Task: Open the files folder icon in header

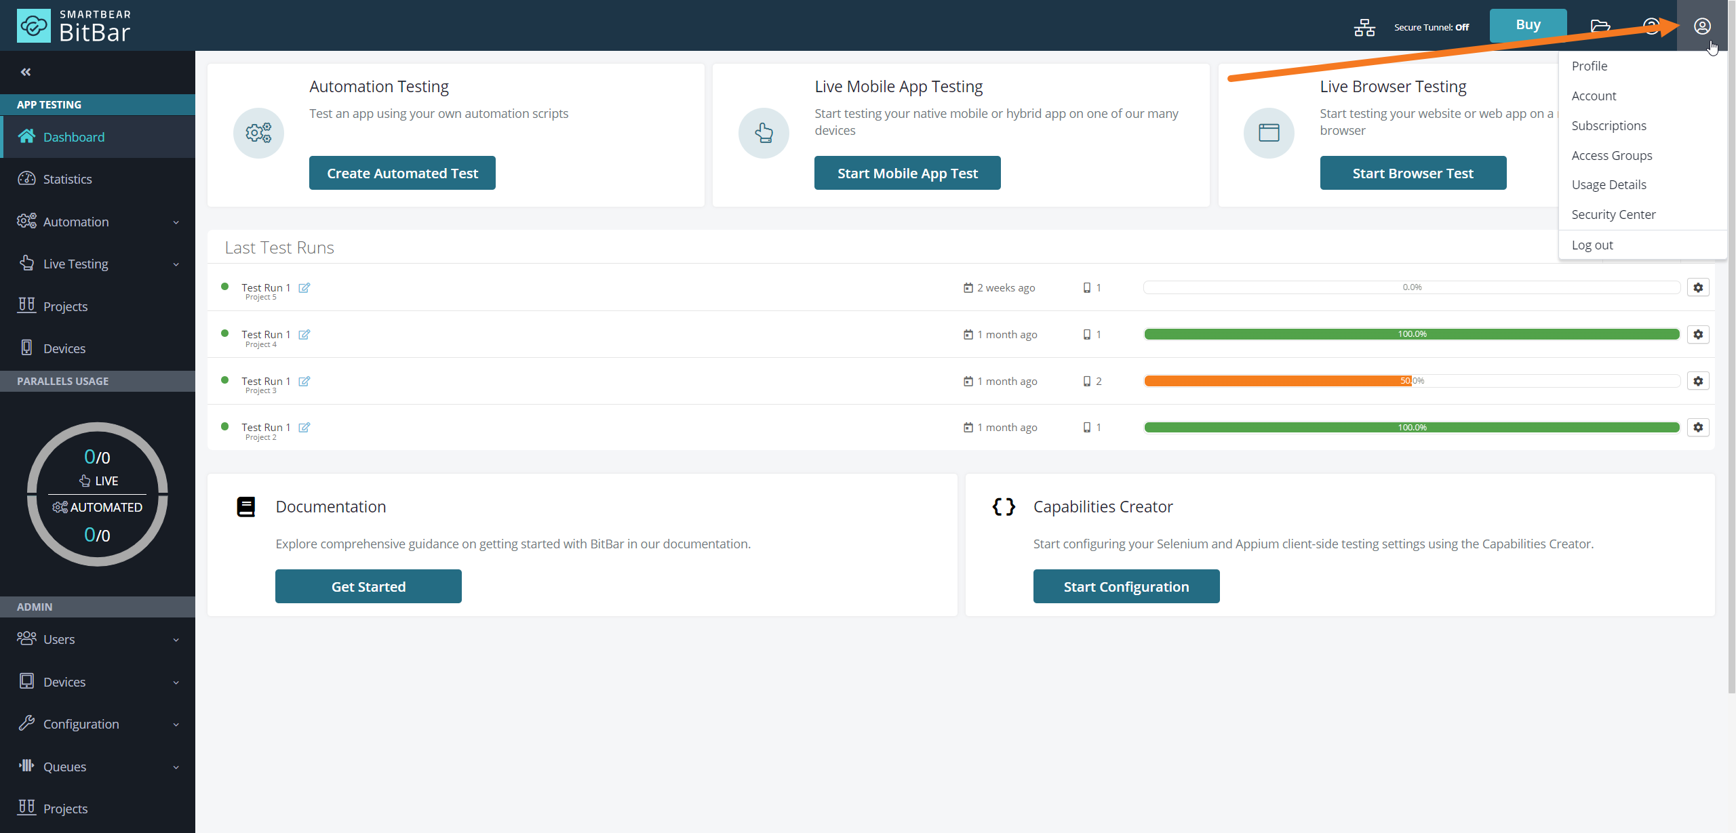Action: [1600, 26]
